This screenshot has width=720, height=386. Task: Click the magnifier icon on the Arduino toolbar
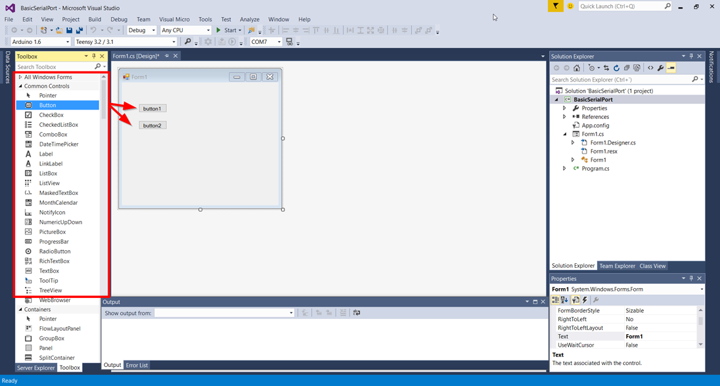click(188, 42)
